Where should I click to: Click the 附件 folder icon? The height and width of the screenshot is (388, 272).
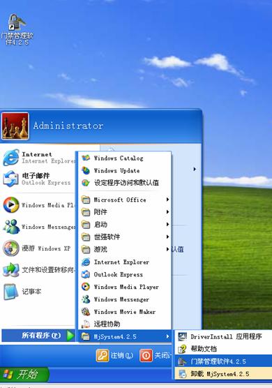86,212
